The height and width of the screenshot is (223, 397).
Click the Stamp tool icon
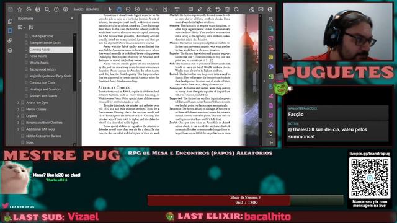coord(218,9)
